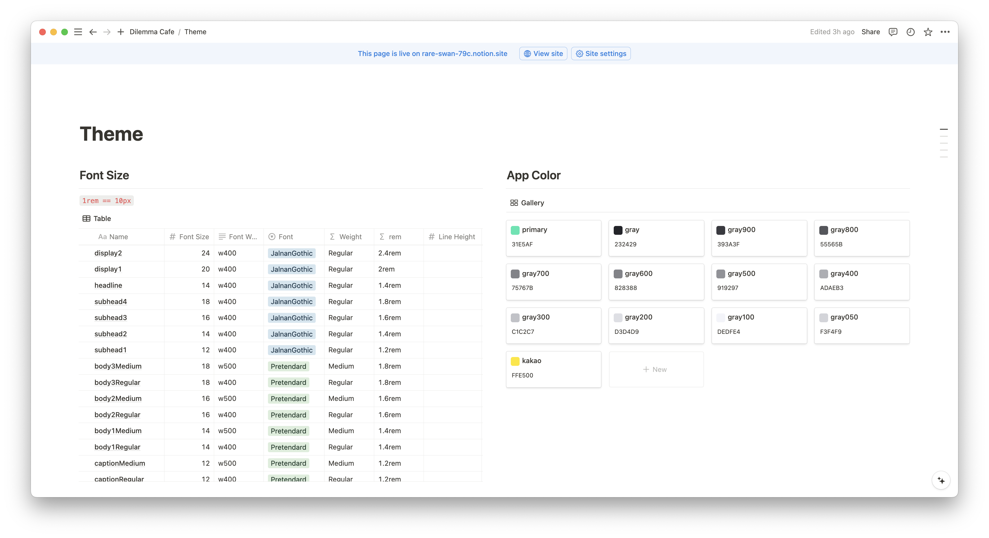
Task: Select the Gallery view tab
Action: pyautogui.click(x=527, y=203)
